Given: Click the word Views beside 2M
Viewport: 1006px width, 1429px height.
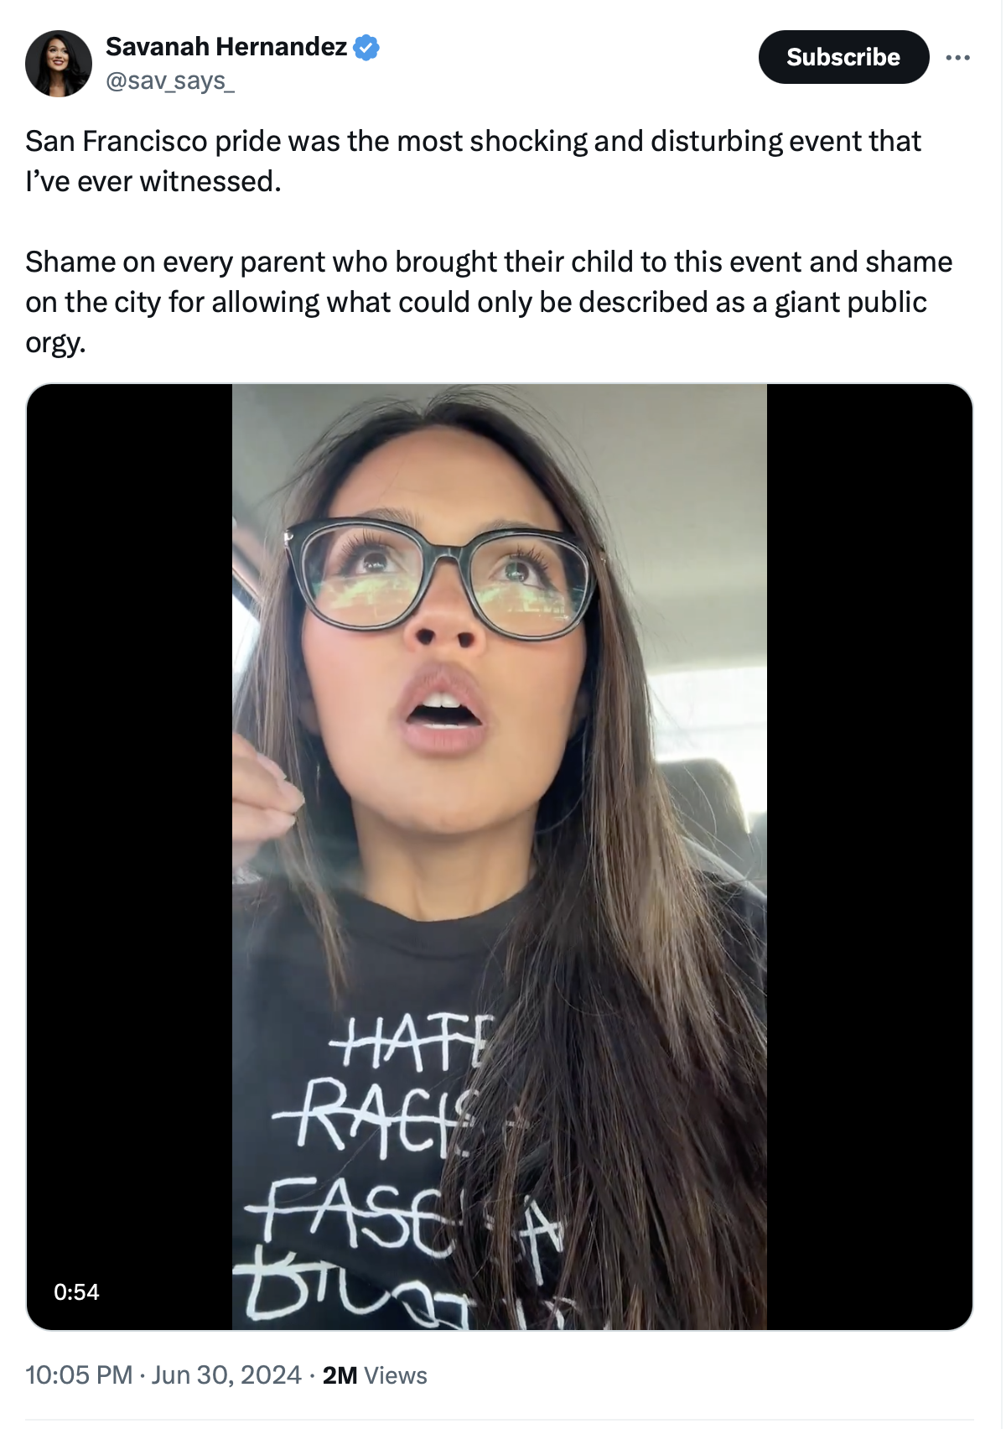Looking at the screenshot, I should (x=396, y=1375).
